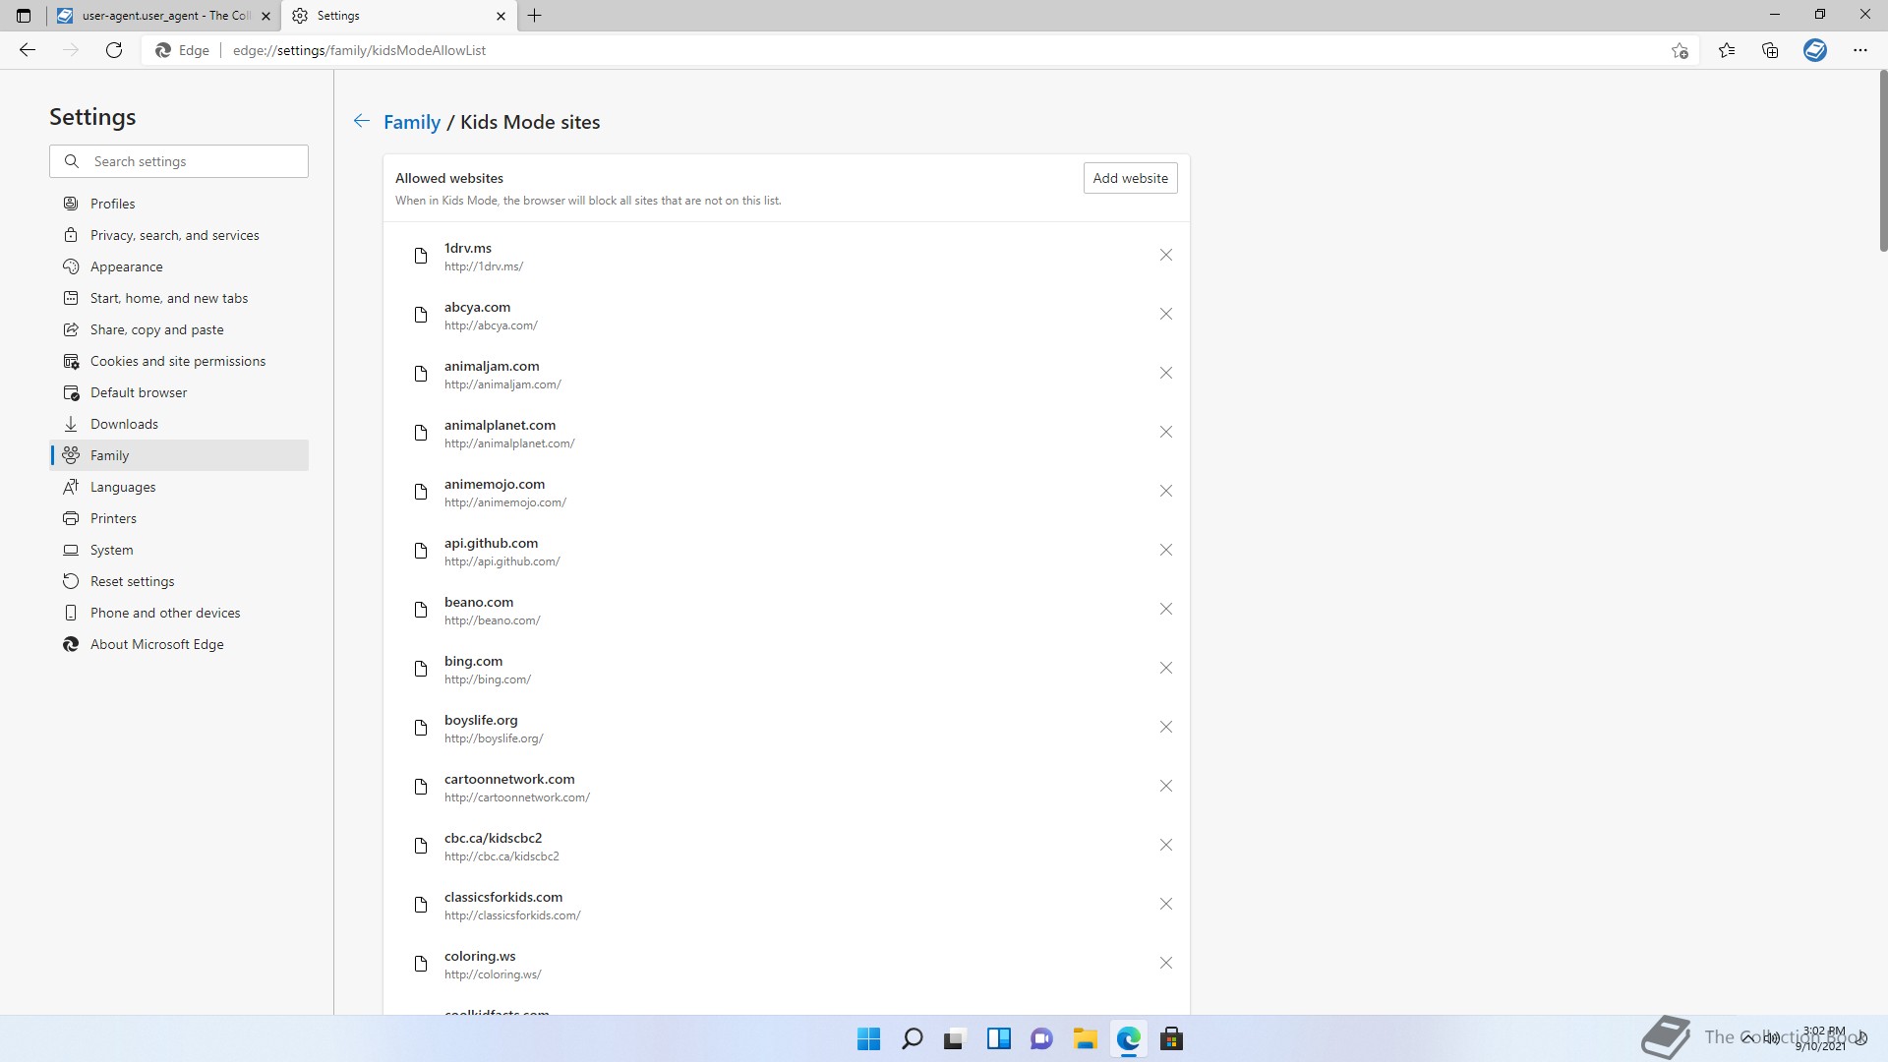Click the beano.com page icon
1888x1062 pixels.
coord(421,610)
